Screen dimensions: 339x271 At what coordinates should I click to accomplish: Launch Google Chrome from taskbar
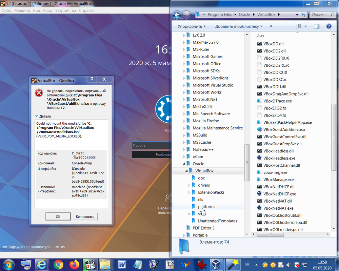point(58,265)
